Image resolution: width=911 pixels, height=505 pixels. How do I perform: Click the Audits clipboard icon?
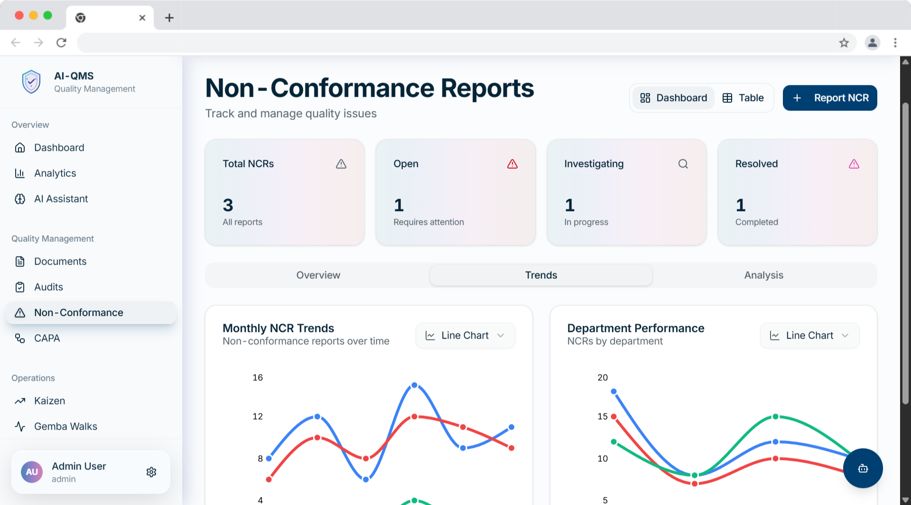click(x=20, y=287)
